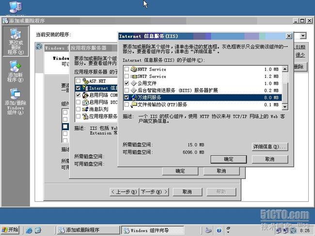Click 确定 in the IIS dialog
This screenshot has height=236, width=315.
[228, 159]
